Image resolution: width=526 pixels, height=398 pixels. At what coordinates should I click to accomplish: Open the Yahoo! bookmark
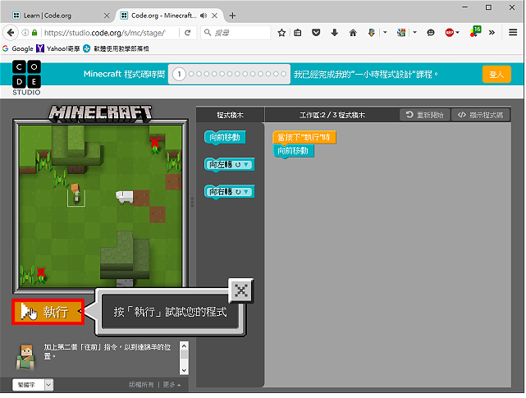pyautogui.click(x=58, y=48)
